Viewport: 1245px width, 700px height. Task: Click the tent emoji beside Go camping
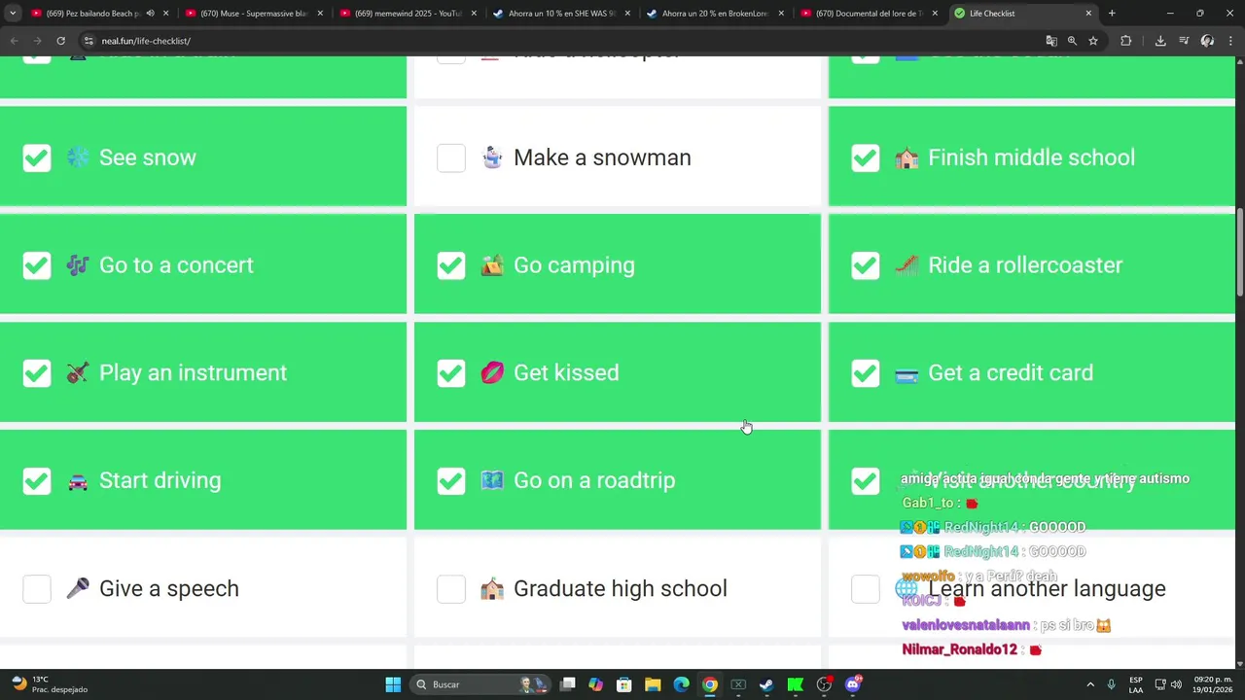point(492,265)
